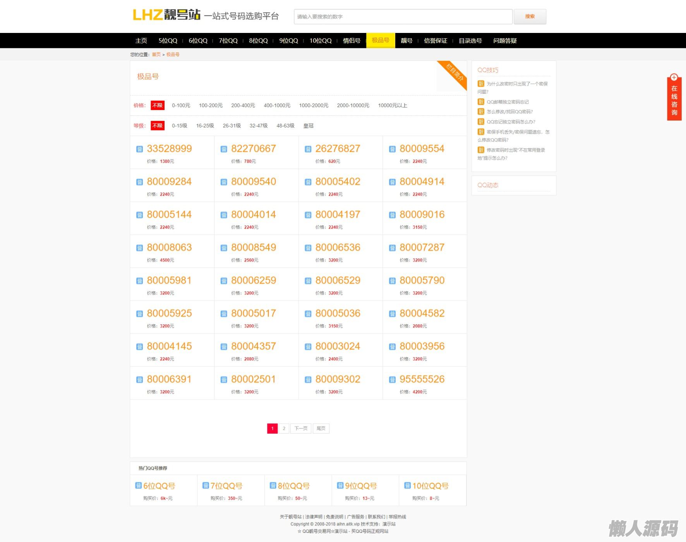Click the orange 靓 icon beside QQ邮箱独立密码忘记
686x542 pixels.
(x=481, y=102)
